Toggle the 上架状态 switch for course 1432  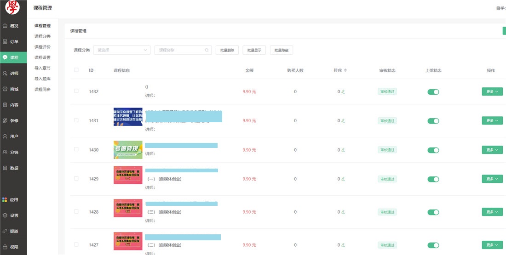pyautogui.click(x=433, y=92)
